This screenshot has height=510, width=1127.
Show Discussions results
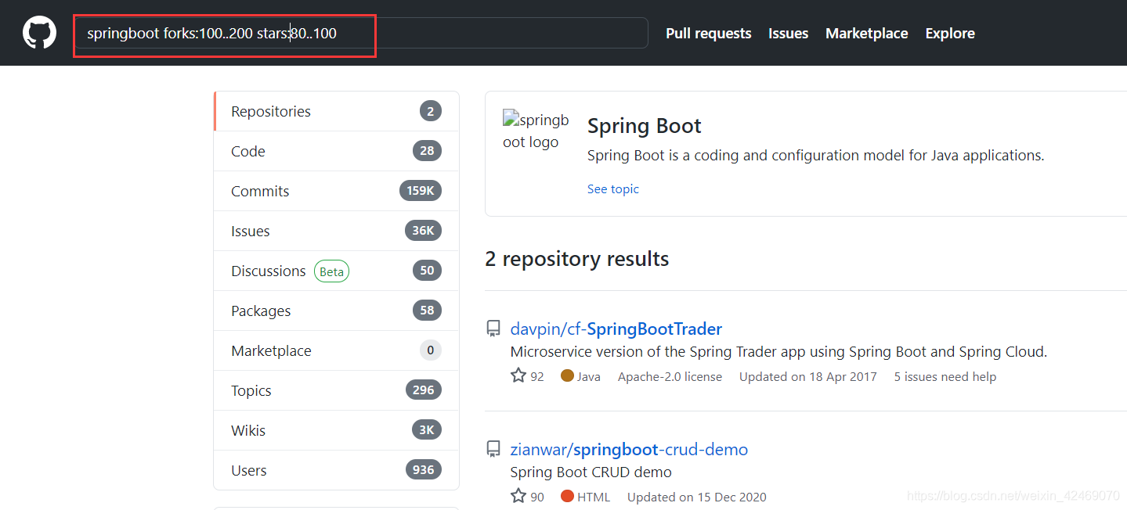click(336, 271)
